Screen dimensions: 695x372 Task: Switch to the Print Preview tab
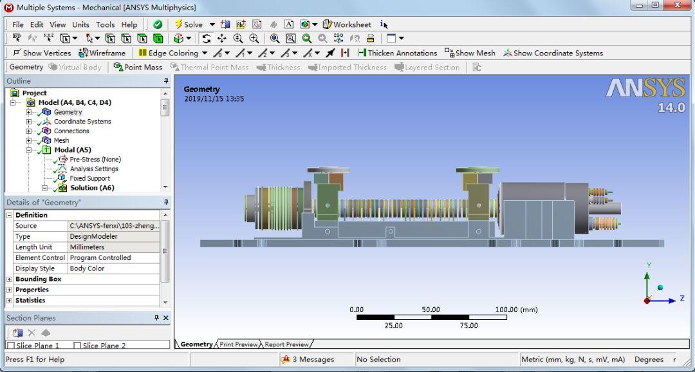click(x=239, y=344)
